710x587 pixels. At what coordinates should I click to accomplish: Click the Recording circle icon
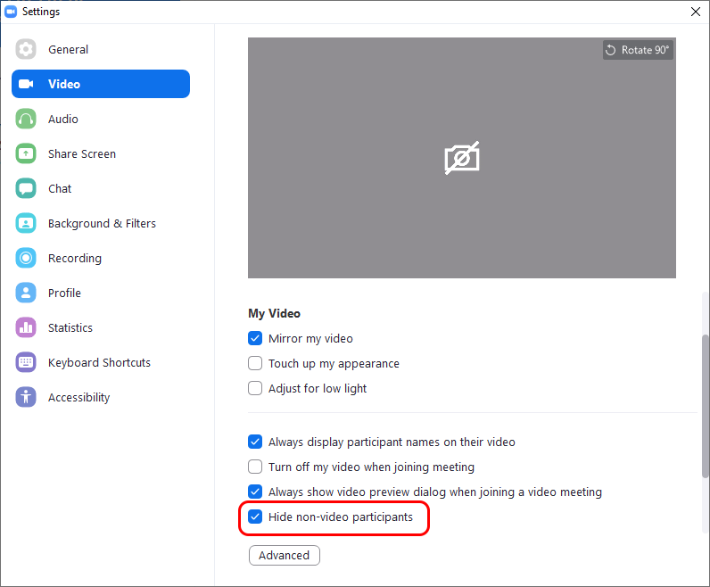26,258
